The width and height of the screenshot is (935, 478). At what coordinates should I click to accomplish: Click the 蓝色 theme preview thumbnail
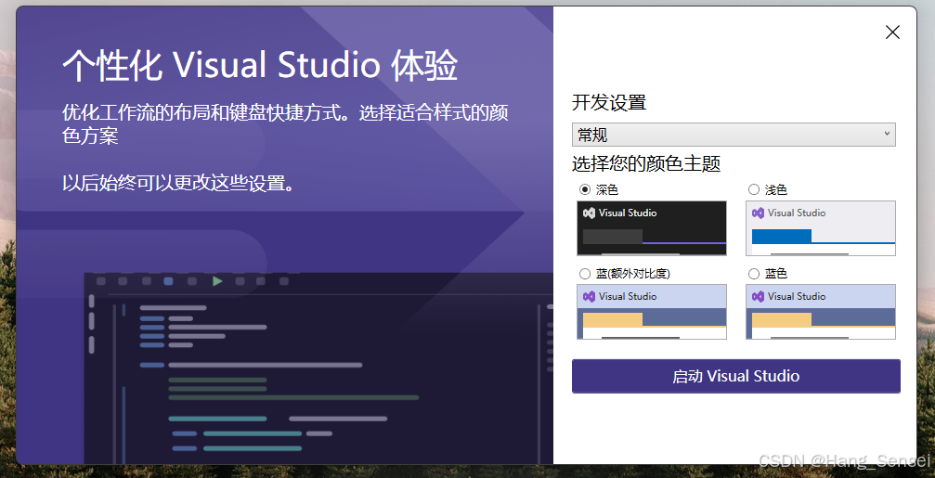coord(821,312)
